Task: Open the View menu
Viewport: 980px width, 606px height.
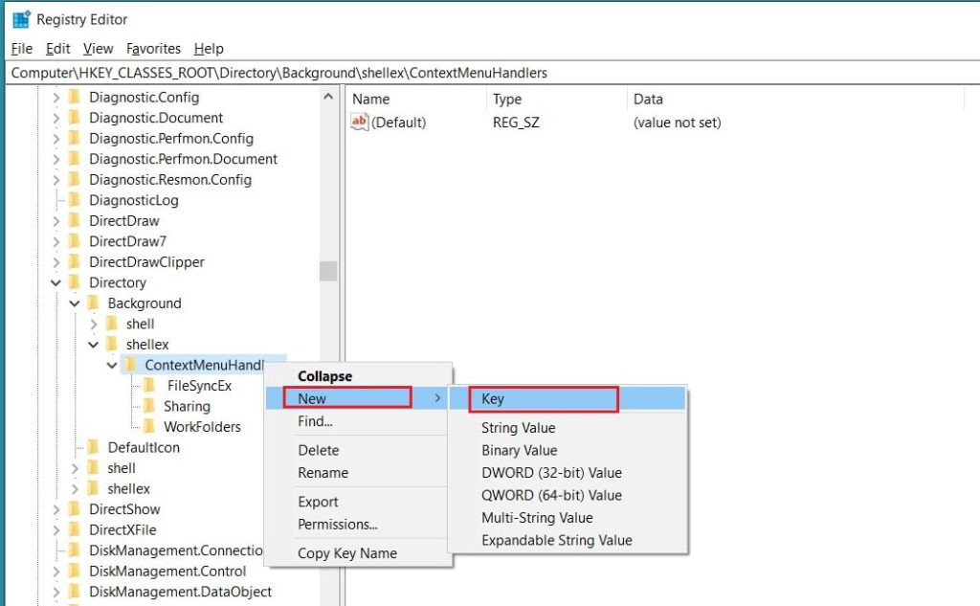Action: coord(99,49)
